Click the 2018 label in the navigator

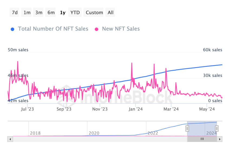[x=35, y=133]
